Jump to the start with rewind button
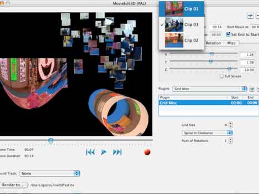Image resolution: width=259 pixels, height=194 pixels. (x=90, y=152)
